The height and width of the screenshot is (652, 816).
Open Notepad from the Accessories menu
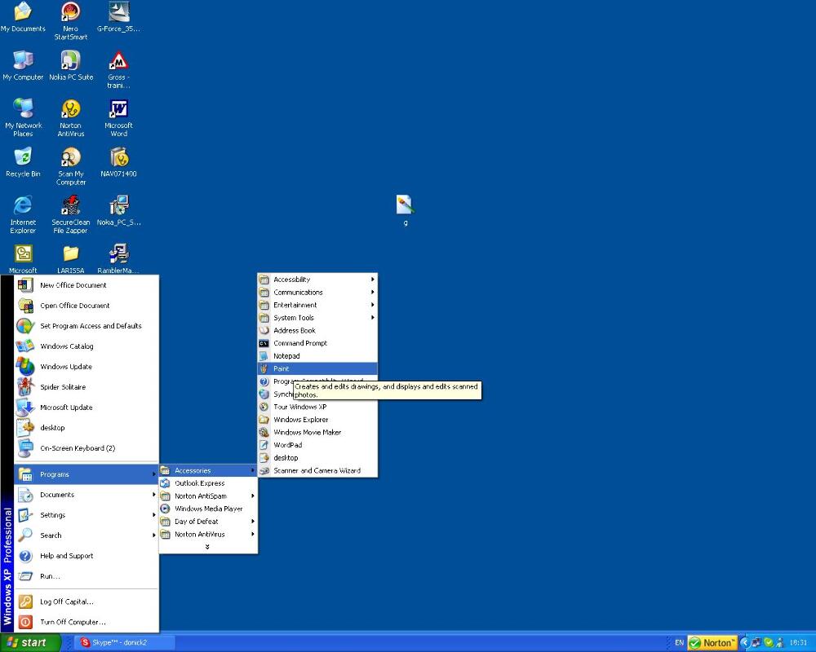click(x=317, y=355)
